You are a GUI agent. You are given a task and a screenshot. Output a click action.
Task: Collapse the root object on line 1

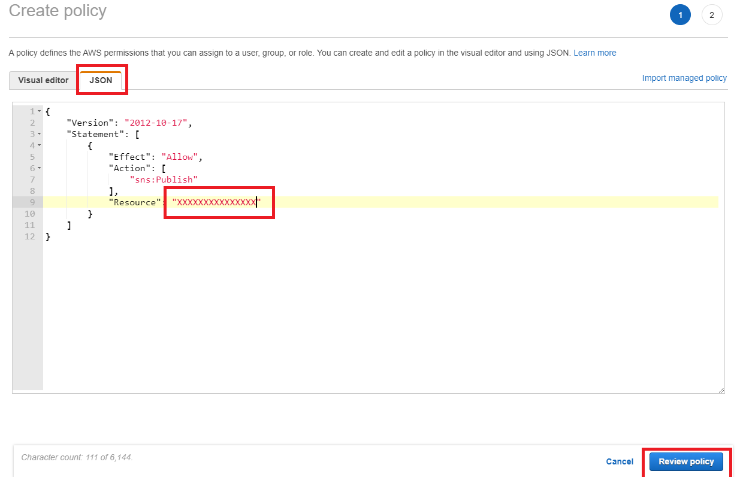click(x=40, y=111)
